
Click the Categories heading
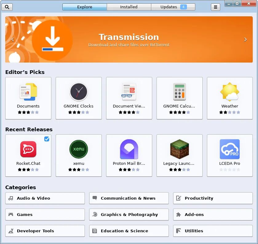pyautogui.click(x=21, y=187)
